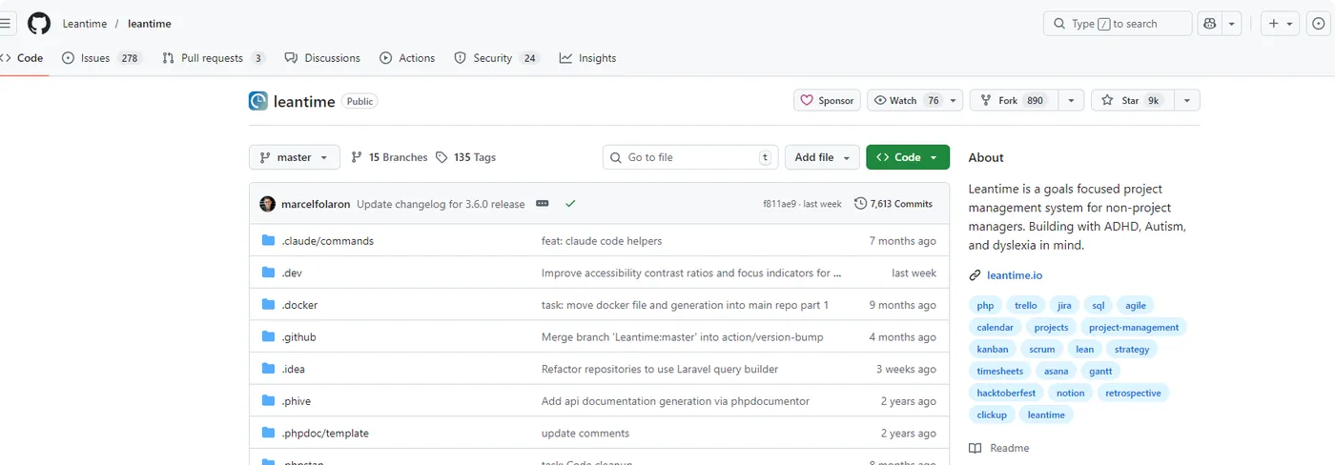Click the folder icon beside .docker
Viewport: 1335px width, 465px height.
click(x=269, y=305)
